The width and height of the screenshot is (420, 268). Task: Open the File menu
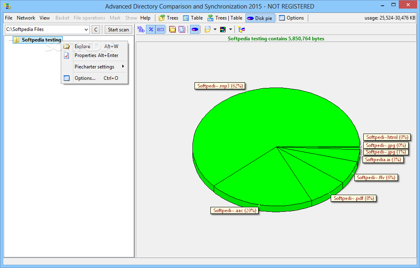(x=9, y=18)
